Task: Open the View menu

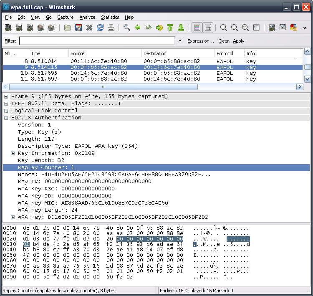Action: pos(35,17)
